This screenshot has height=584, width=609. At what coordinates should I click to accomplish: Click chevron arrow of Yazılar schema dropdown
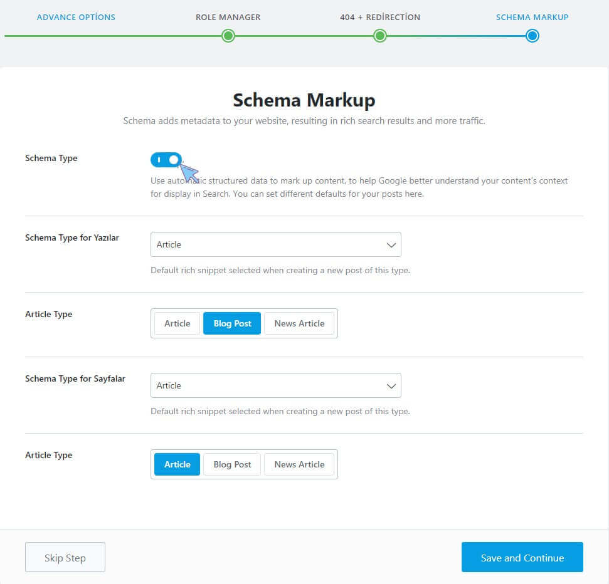click(391, 245)
